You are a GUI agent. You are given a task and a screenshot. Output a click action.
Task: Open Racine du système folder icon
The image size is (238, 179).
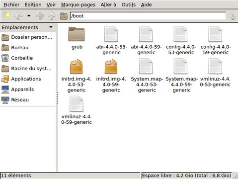pyautogui.click(x=5, y=69)
